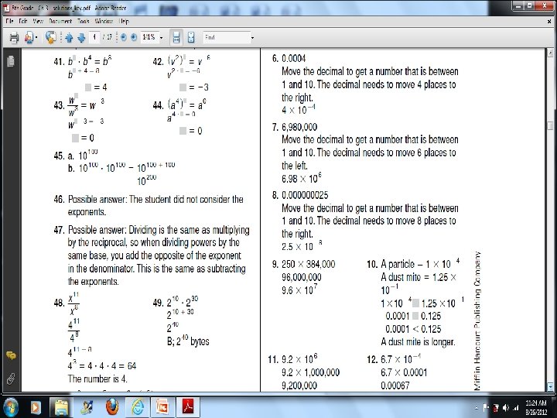Open the Document menu
Screen dimensions: 557x418
click(60, 22)
